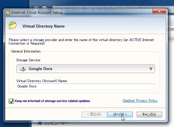Click the Storage Service label
The width and height of the screenshot is (174, 127).
(x=28, y=60)
